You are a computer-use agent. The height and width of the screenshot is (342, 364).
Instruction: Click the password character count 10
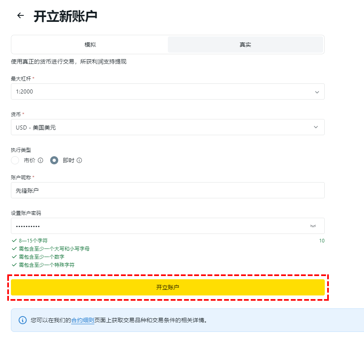(x=322, y=241)
